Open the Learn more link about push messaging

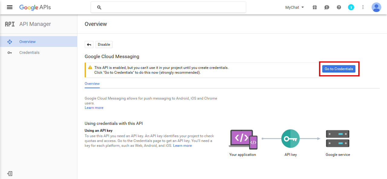tap(94, 107)
